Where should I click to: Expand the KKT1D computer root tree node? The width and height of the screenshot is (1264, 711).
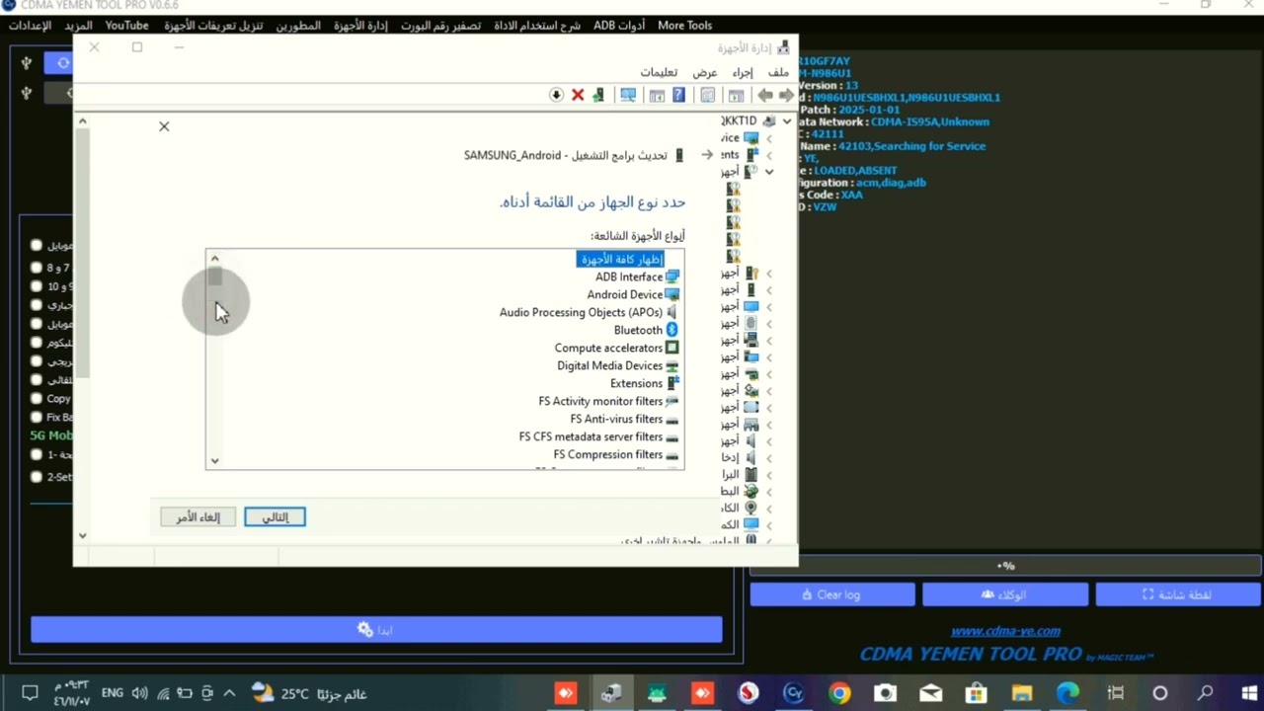[786, 120]
